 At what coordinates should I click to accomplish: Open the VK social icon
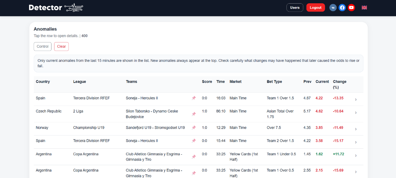333,8
